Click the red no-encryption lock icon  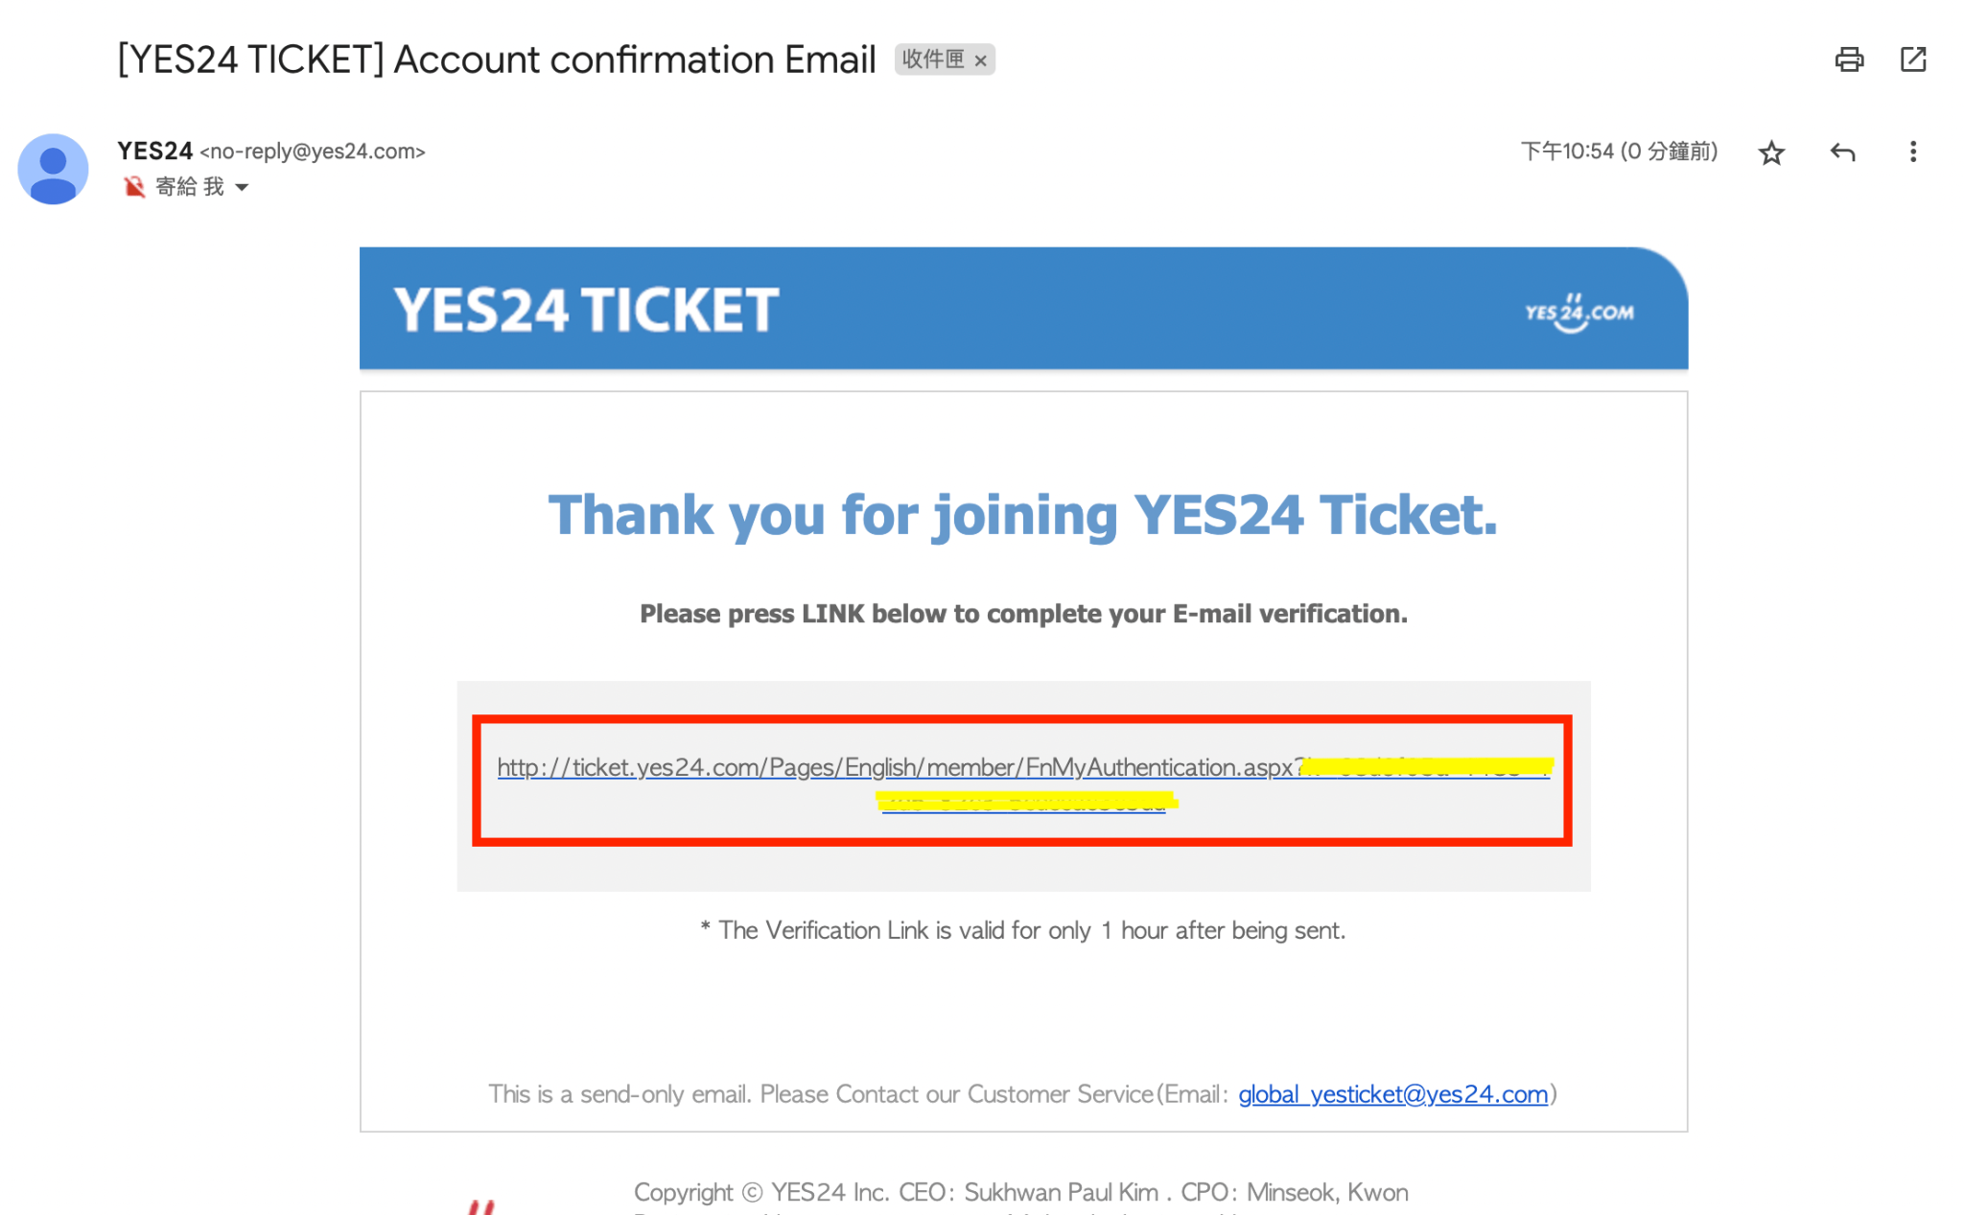pos(134,187)
